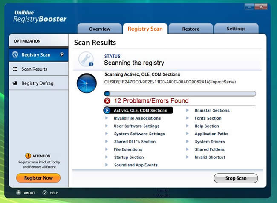Select Activex, OLE, COM Sections category
This screenshot has height=203, width=277.
click(141, 110)
